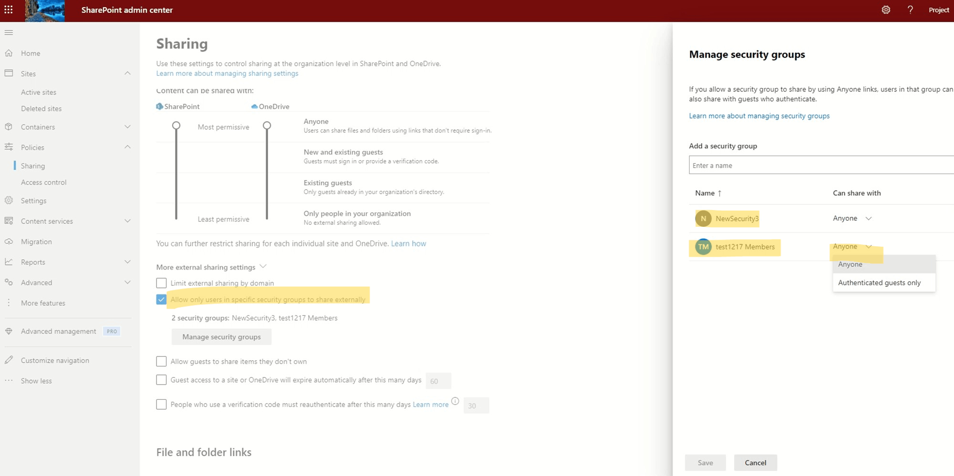The image size is (954, 476).
Task: Open Learn more about managing security groups
Action: point(759,116)
